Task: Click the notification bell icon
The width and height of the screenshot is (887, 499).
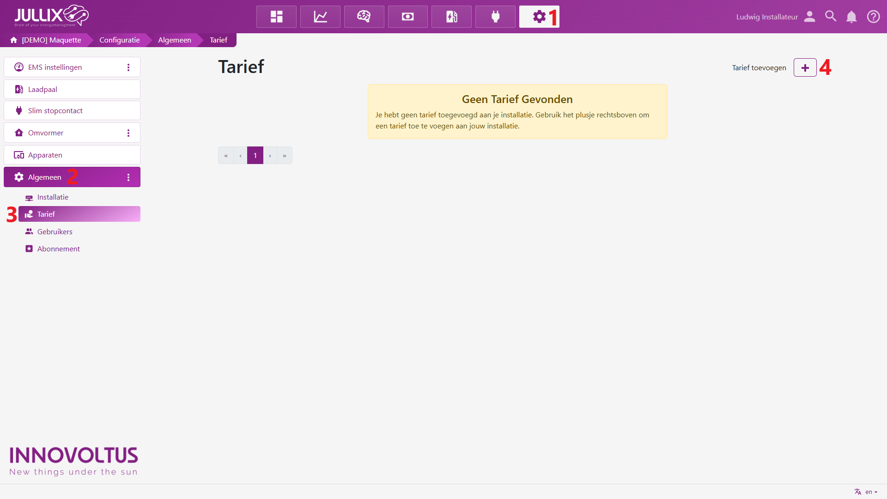Action: [851, 17]
